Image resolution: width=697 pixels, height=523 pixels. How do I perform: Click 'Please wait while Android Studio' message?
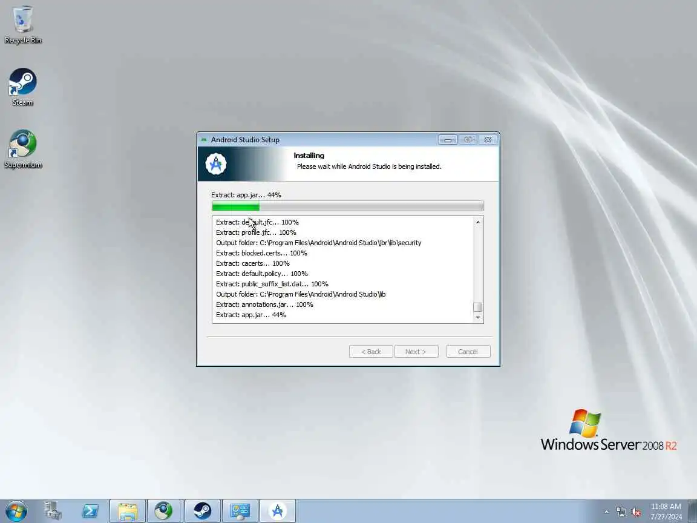click(x=369, y=166)
